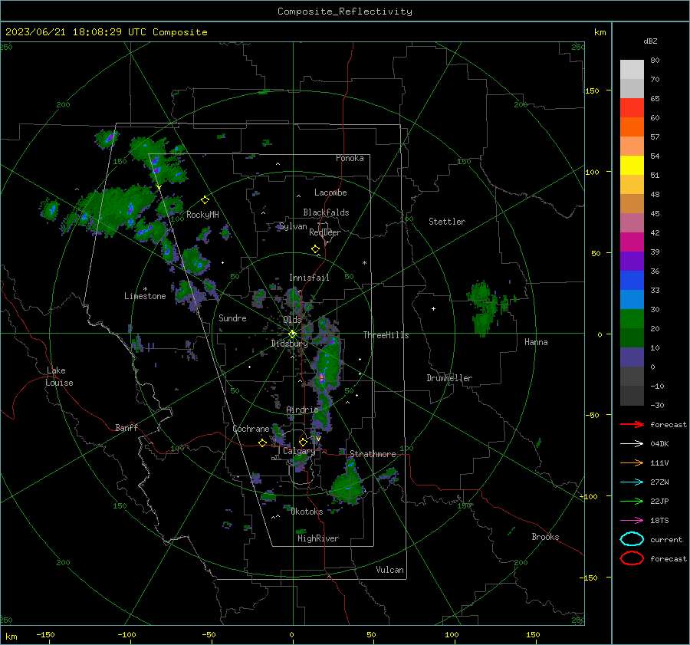Click the HighRiver label

coord(318,538)
